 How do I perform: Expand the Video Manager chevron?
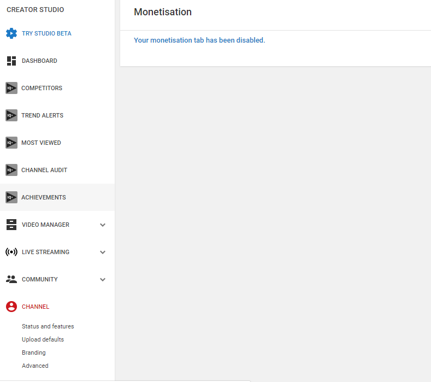pyautogui.click(x=103, y=225)
